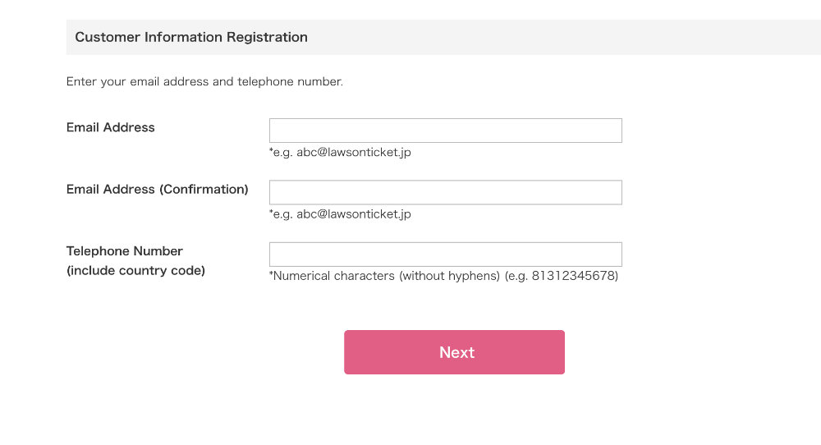Click the "(without hyphens)" phrase in the hint
This screenshot has width=821, height=445.
pyautogui.click(x=449, y=276)
